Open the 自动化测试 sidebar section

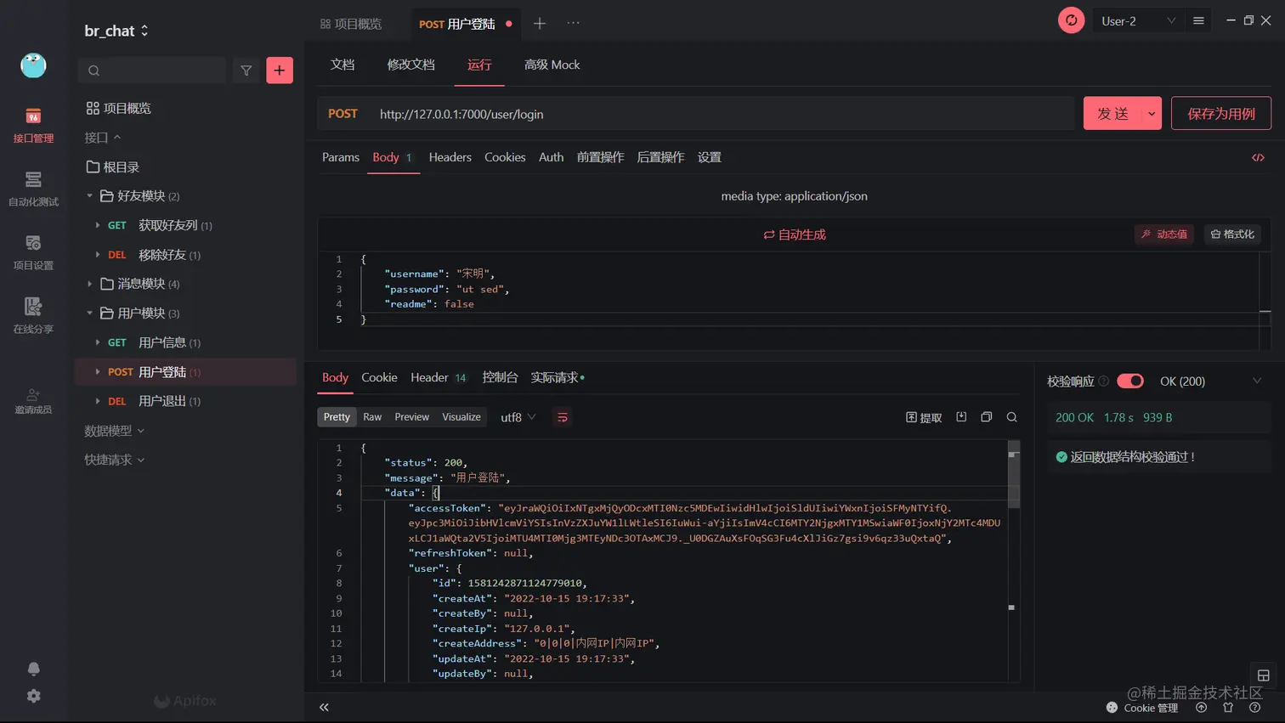coord(33,189)
